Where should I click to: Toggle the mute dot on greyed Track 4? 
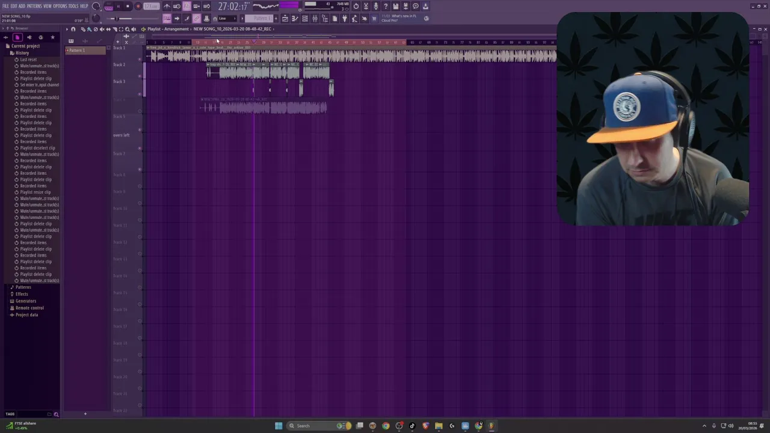coord(140,111)
